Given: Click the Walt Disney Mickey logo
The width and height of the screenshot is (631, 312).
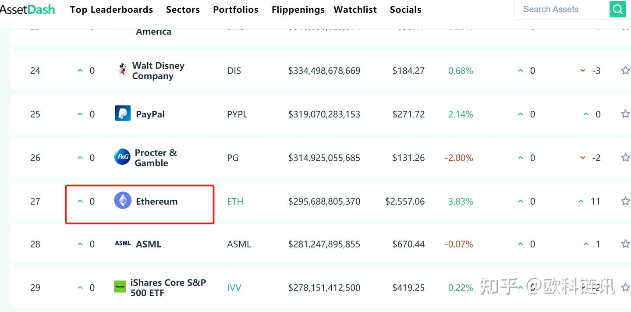Looking at the screenshot, I should click(122, 70).
